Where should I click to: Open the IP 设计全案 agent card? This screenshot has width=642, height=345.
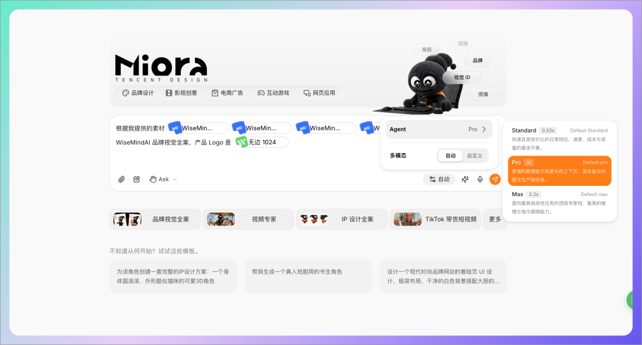click(342, 220)
